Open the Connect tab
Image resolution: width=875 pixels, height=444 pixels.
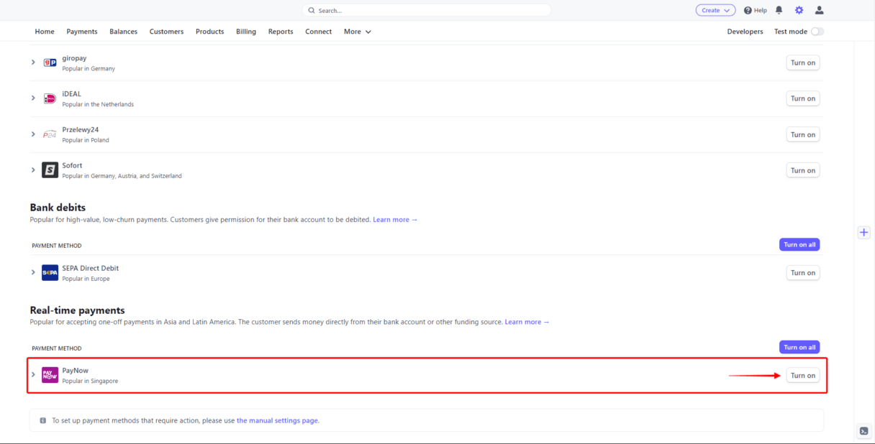(x=318, y=32)
